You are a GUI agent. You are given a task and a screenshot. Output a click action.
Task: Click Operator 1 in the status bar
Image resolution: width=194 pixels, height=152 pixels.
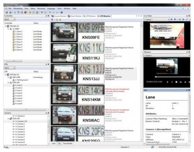[125, 147]
